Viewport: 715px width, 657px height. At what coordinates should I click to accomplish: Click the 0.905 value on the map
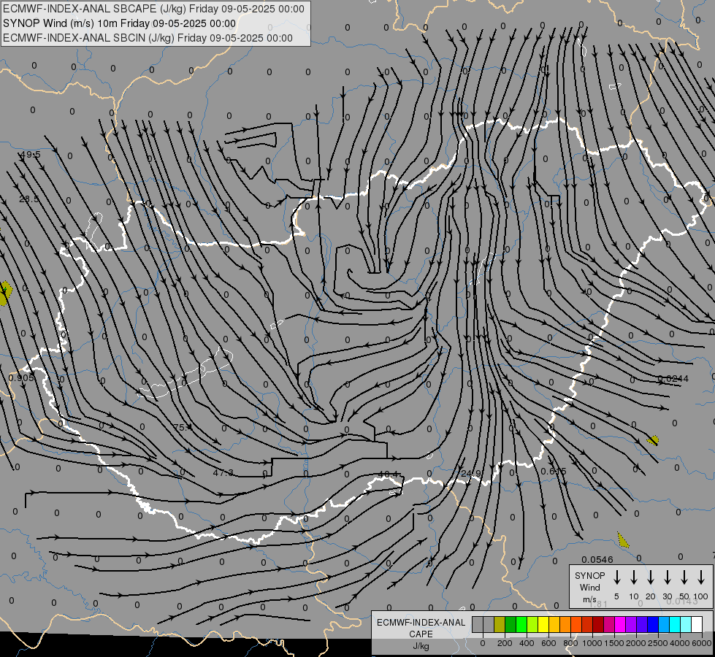21,377
